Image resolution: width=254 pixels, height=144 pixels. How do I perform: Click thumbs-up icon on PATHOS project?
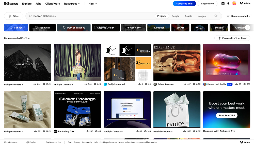click(184, 131)
